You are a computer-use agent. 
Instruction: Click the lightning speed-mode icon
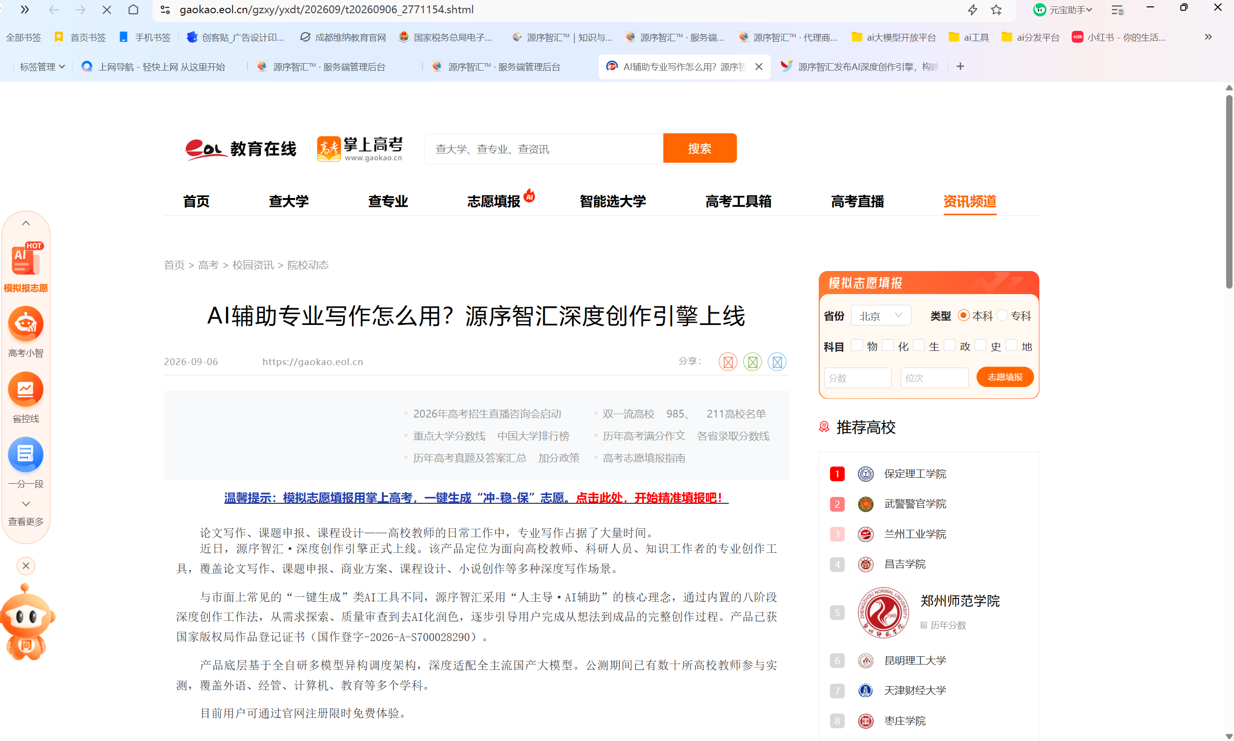972,10
